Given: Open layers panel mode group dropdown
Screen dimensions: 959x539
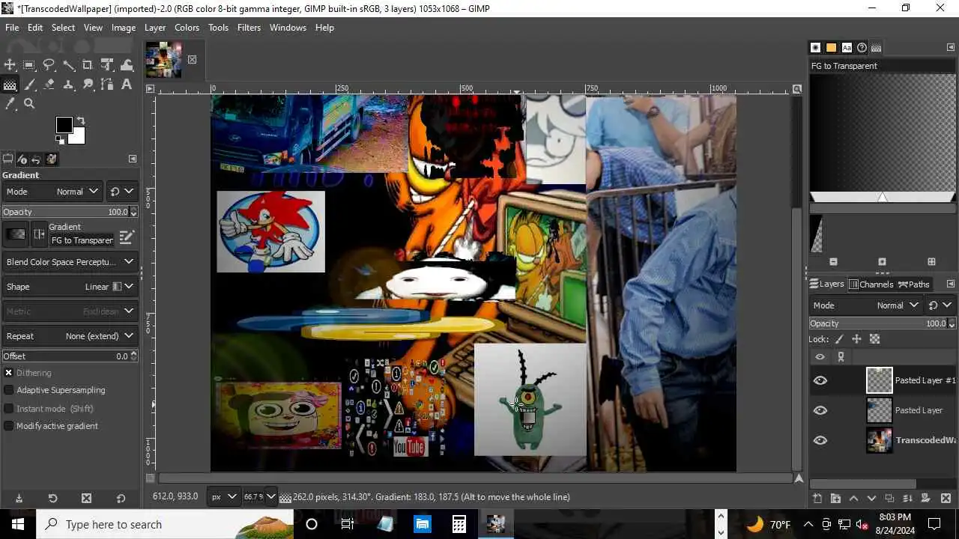Looking at the screenshot, I should point(940,305).
